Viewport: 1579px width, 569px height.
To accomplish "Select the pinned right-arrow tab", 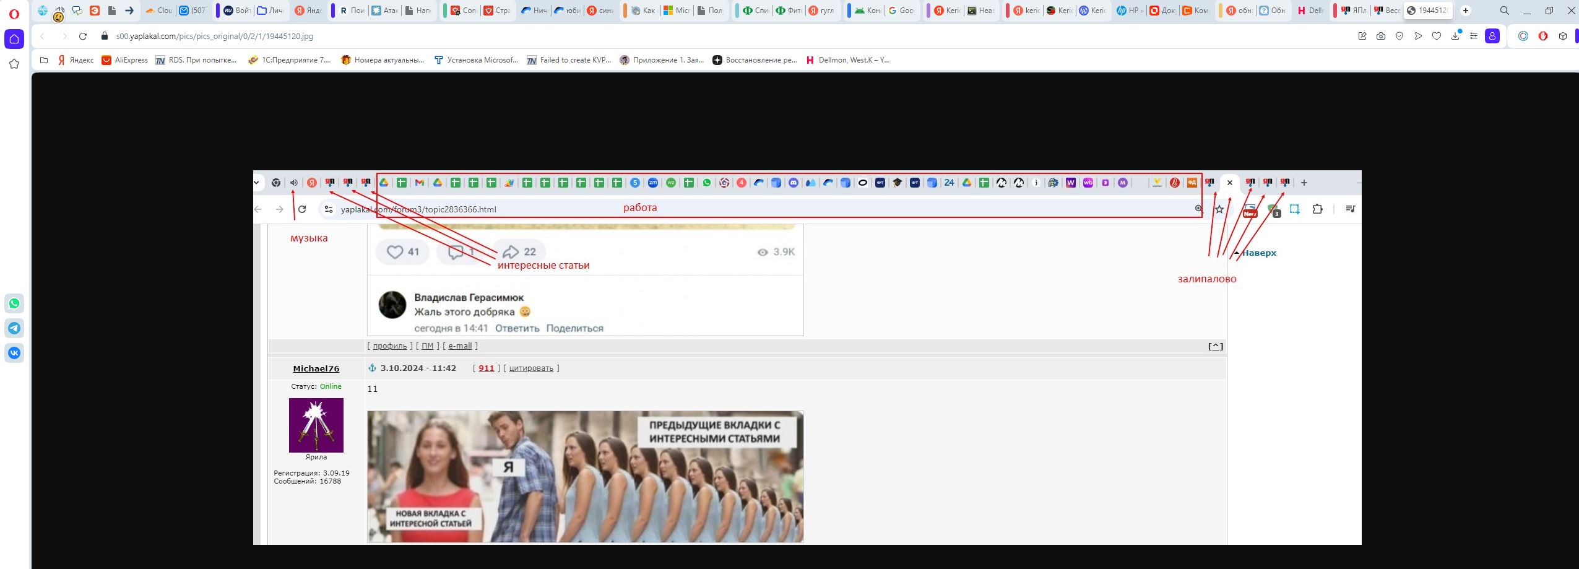I will pyautogui.click(x=129, y=11).
